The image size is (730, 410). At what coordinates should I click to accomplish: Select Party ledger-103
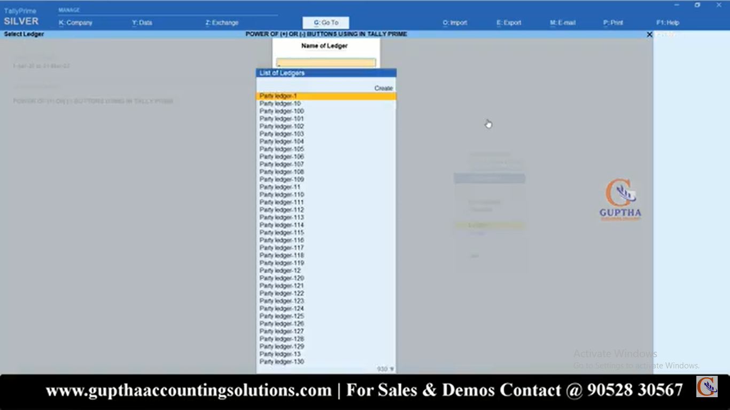pyautogui.click(x=326, y=134)
